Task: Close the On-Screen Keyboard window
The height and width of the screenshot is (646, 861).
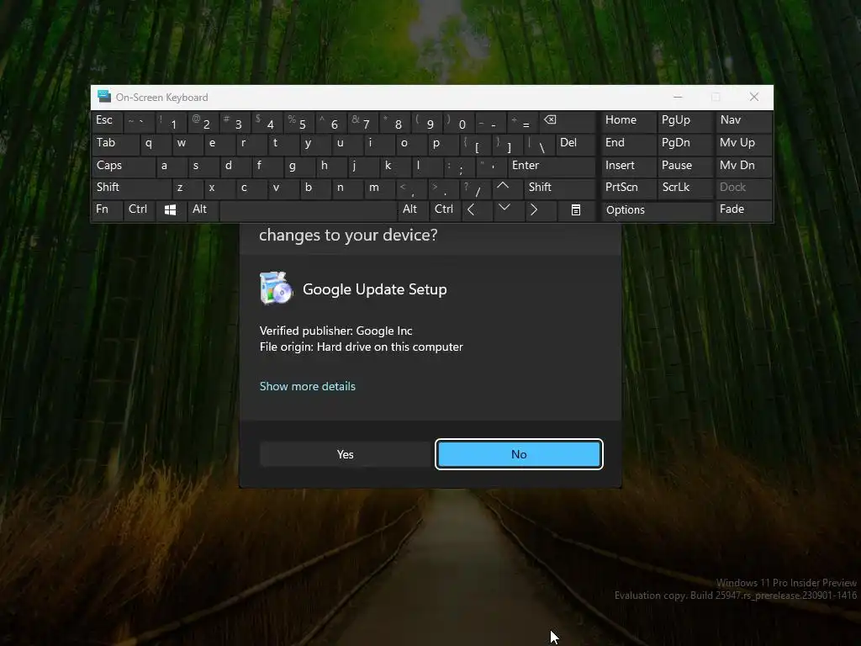Action: click(754, 98)
